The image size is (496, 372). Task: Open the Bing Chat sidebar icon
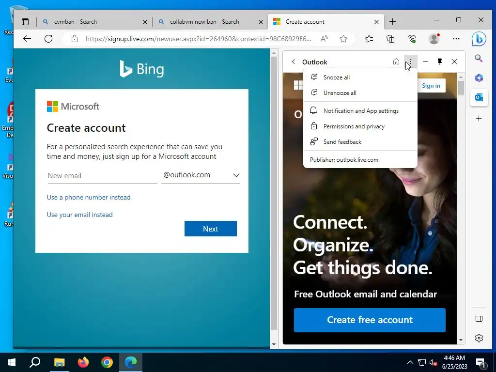[478, 39]
